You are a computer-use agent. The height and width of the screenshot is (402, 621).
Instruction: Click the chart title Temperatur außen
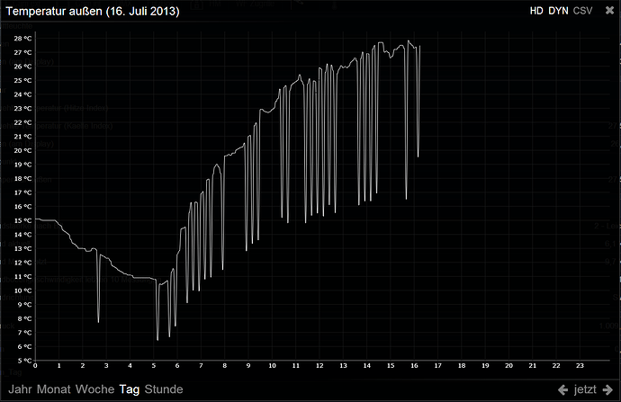click(x=93, y=11)
